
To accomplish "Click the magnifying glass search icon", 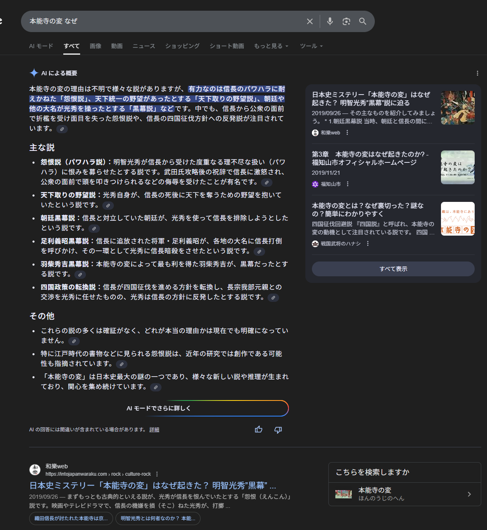I will [x=362, y=21].
